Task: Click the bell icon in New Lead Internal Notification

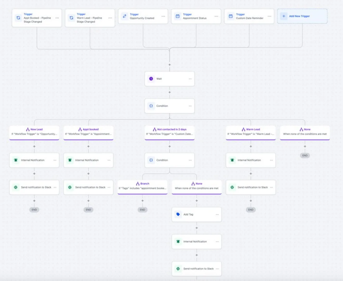Action: coord(16,160)
